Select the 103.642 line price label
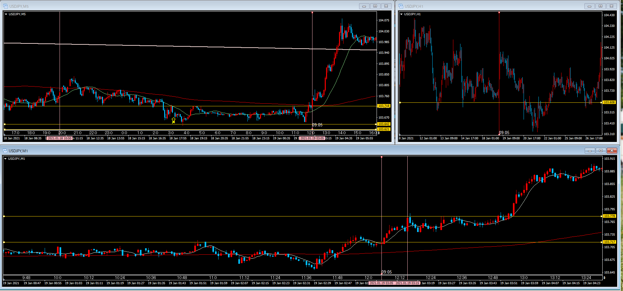 [x=384, y=124]
